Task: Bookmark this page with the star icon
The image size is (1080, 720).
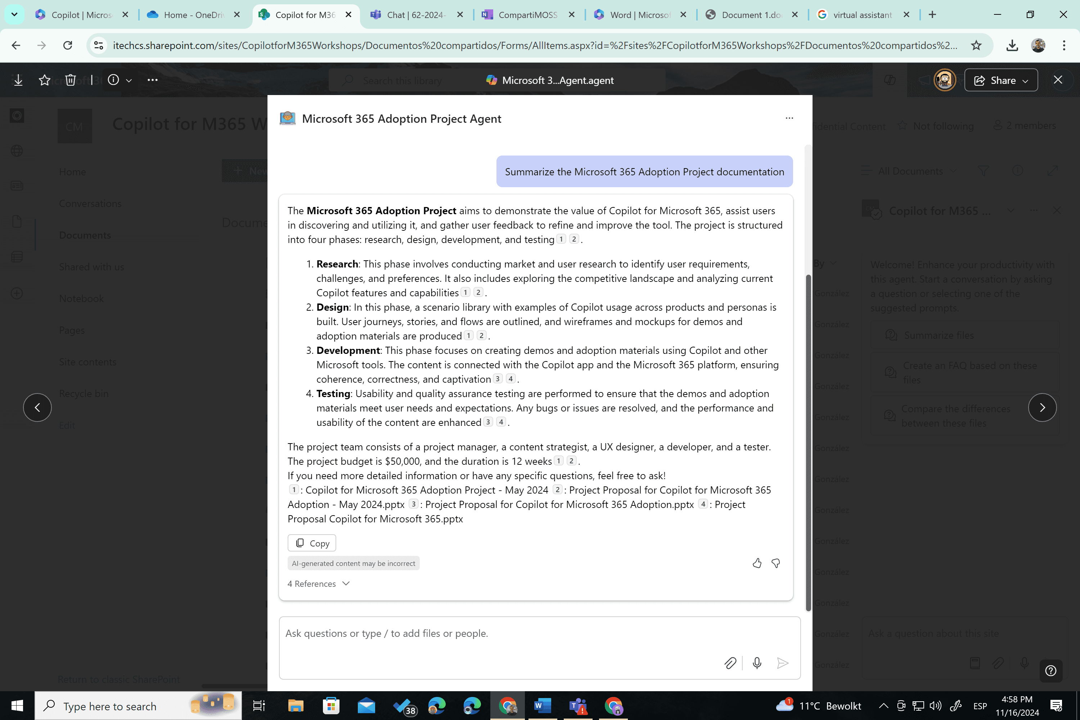Action: click(976, 45)
